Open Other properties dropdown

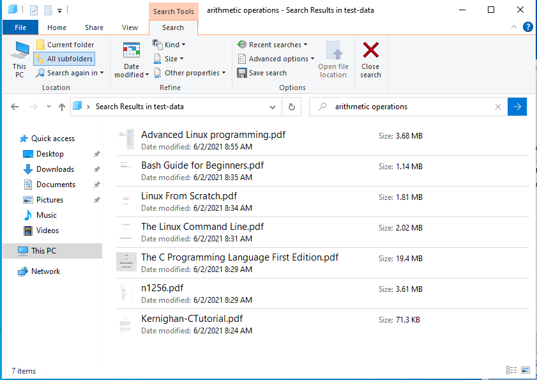[x=190, y=73]
